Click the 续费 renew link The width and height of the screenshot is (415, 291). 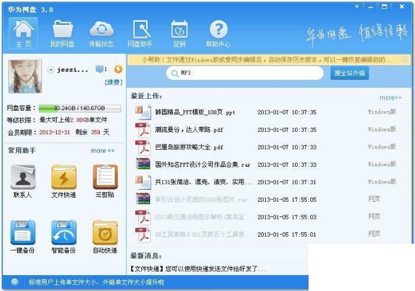click(114, 82)
